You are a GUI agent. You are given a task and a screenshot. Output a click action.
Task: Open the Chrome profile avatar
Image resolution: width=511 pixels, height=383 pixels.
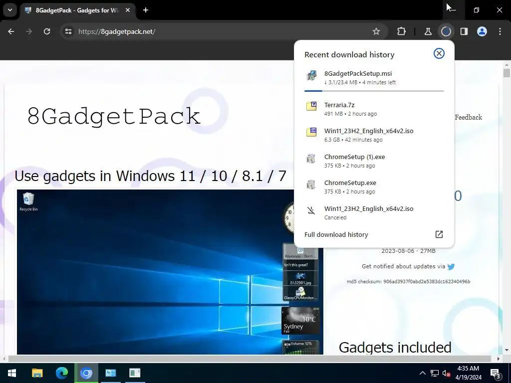(x=482, y=31)
